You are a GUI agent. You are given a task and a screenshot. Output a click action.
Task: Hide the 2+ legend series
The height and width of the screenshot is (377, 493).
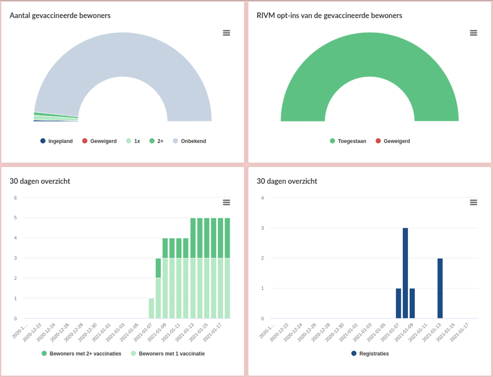point(157,141)
